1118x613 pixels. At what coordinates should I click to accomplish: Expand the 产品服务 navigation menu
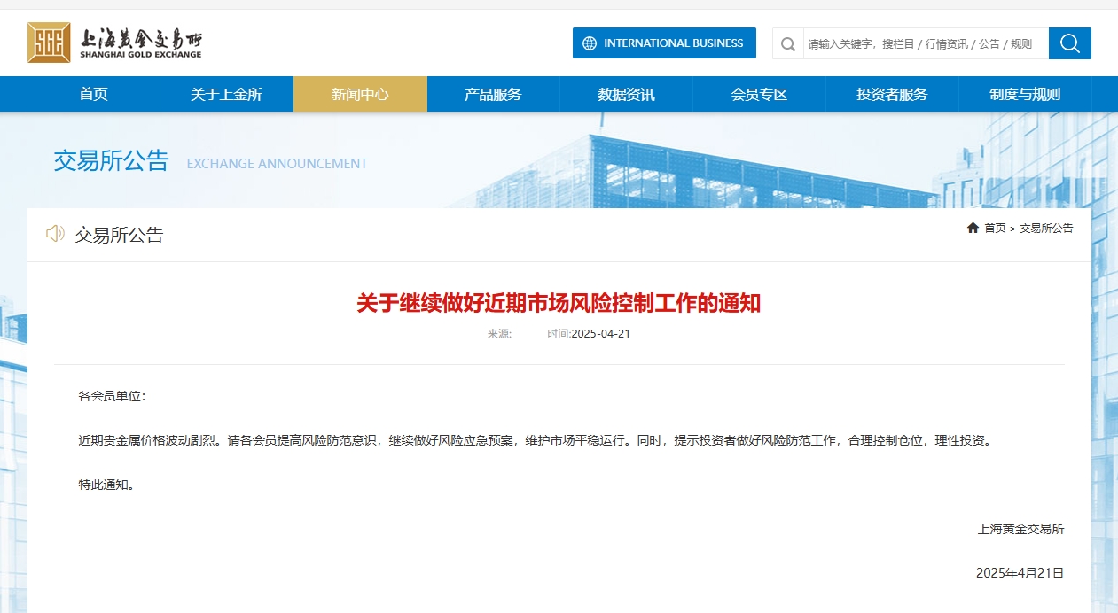pos(493,94)
